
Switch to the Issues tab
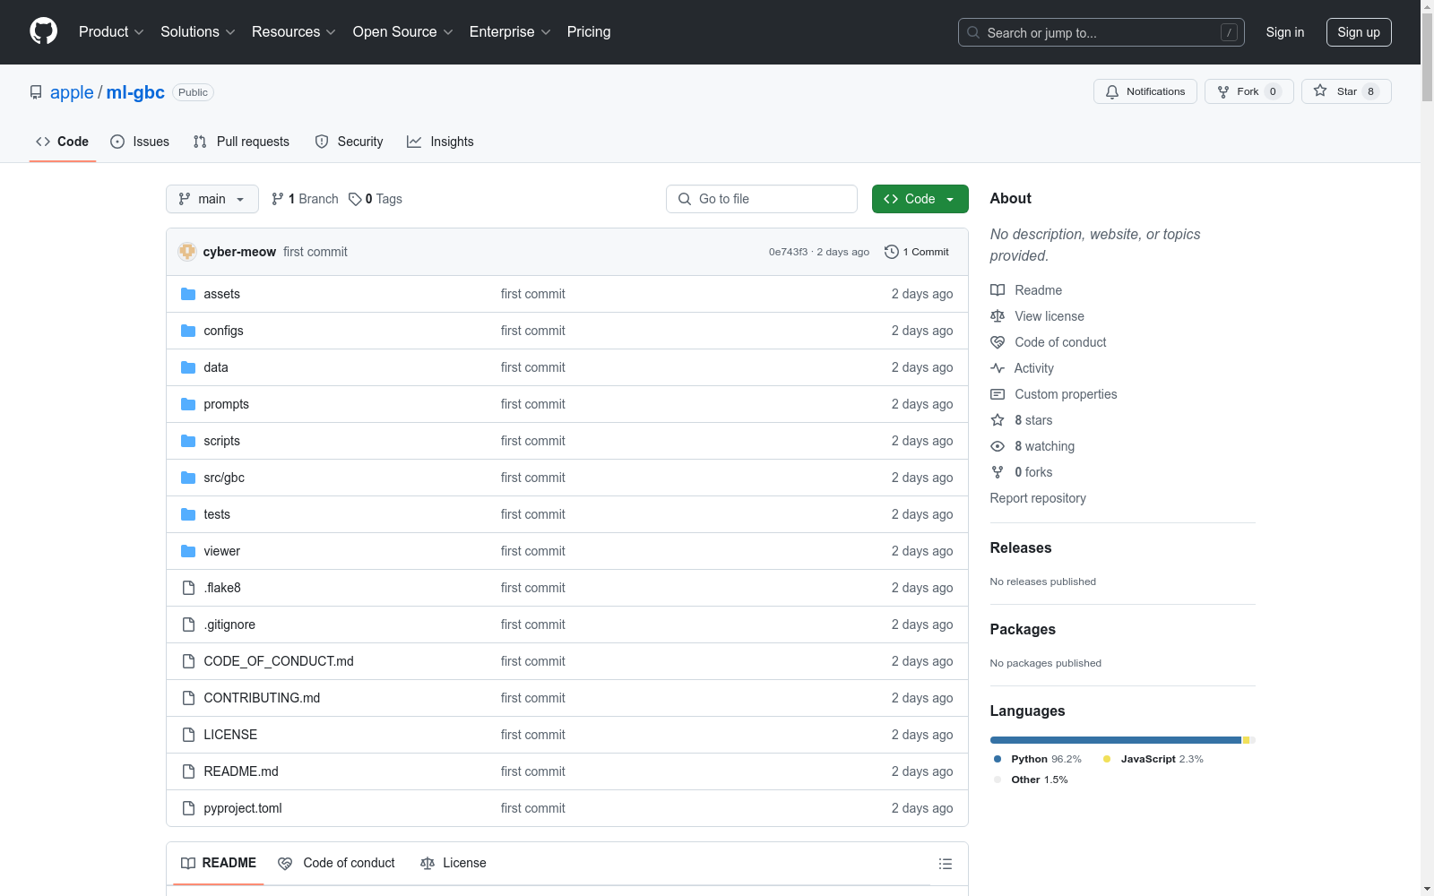(140, 142)
